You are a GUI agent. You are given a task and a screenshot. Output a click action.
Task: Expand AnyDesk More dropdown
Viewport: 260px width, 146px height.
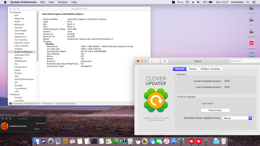[40, 129]
